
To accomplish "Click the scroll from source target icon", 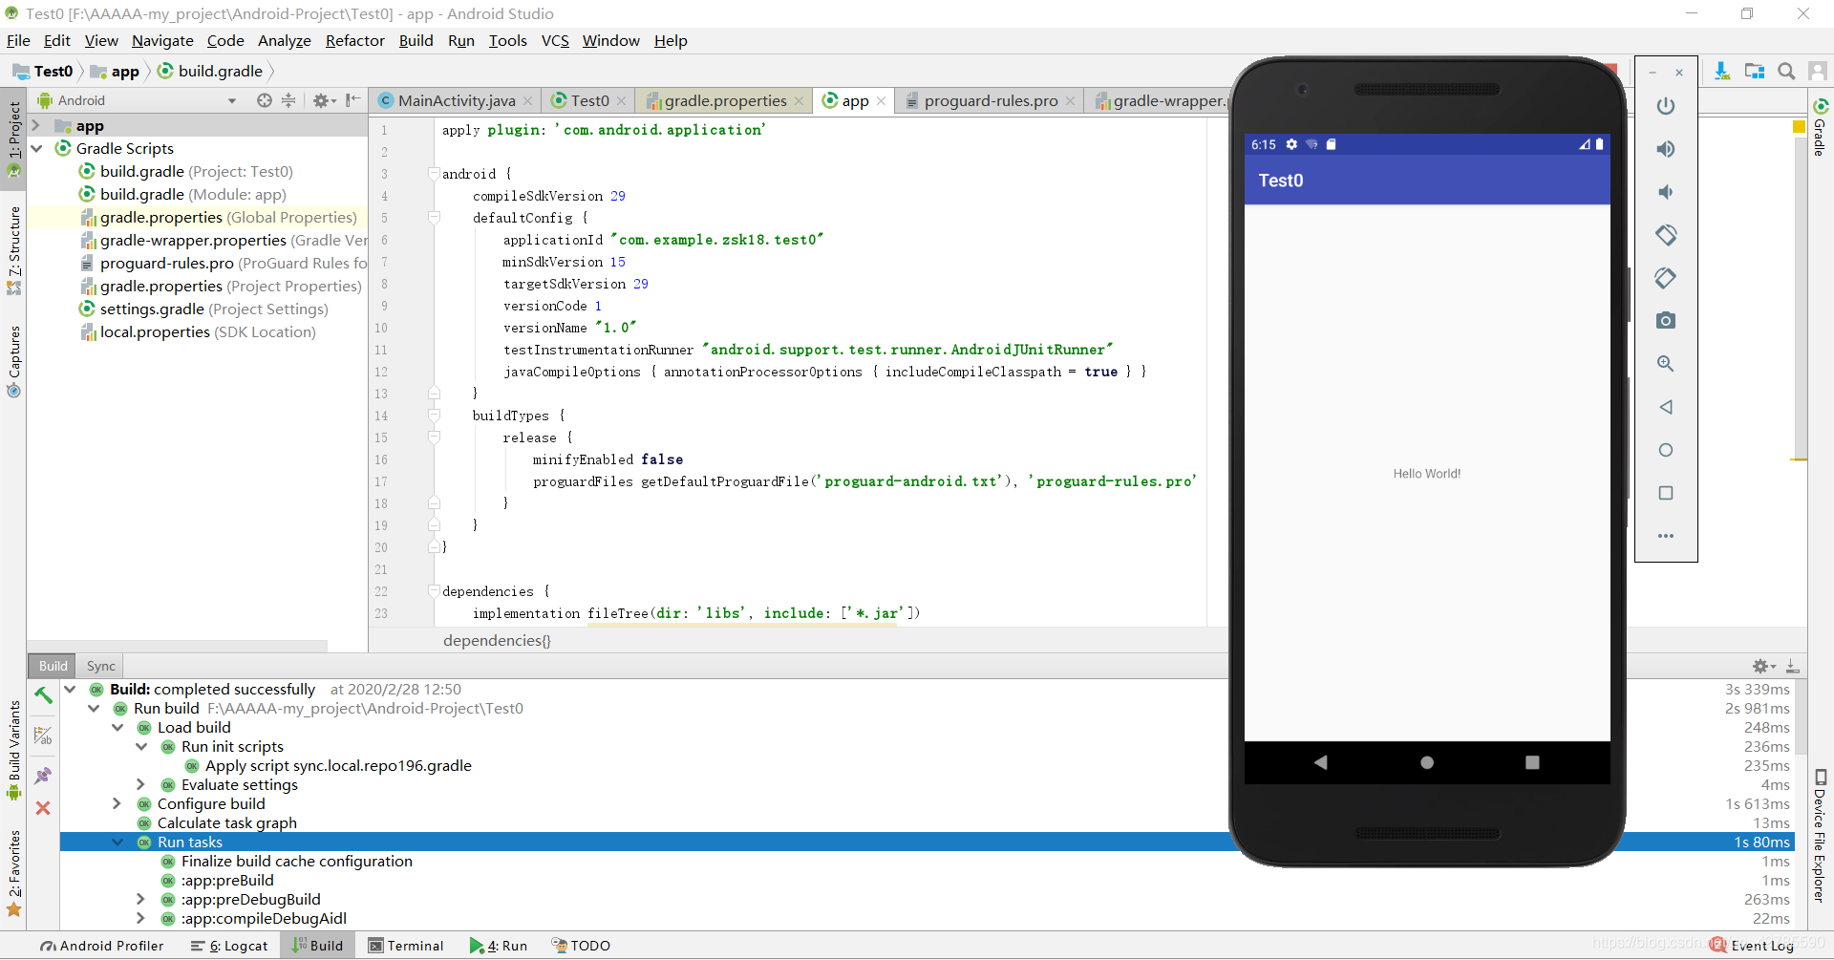I will 265,100.
